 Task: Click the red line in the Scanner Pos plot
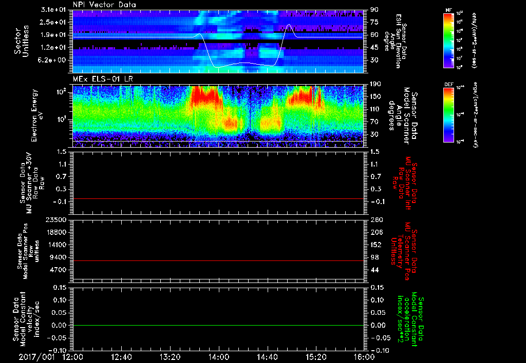click(218, 260)
